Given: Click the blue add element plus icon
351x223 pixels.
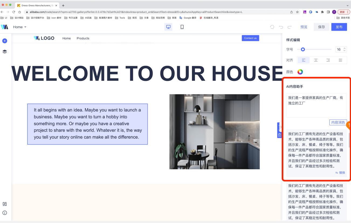Looking at the screenshot, I should tap(5, 41).
